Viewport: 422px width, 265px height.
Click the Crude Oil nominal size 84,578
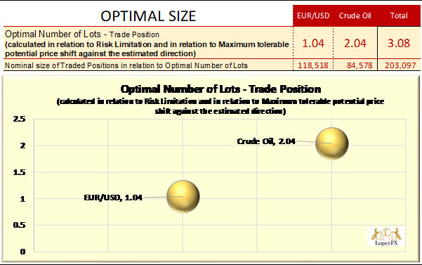[360, 65]
